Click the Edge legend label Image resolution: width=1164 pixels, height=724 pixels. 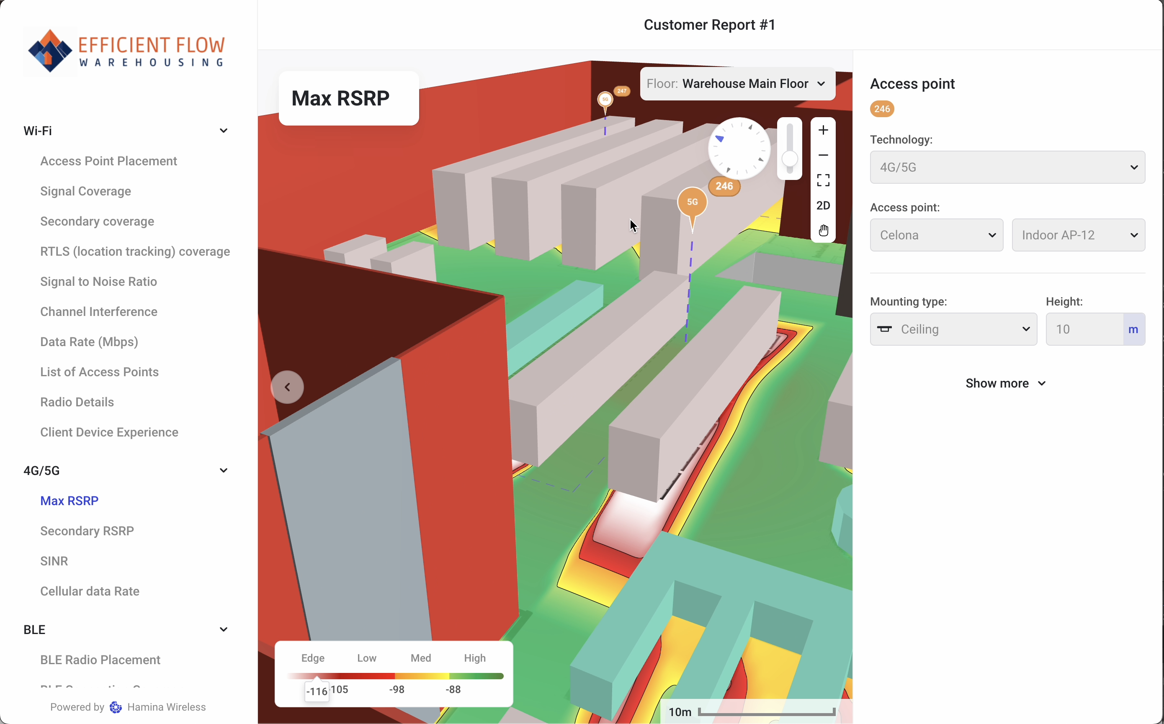coord(313,658)
